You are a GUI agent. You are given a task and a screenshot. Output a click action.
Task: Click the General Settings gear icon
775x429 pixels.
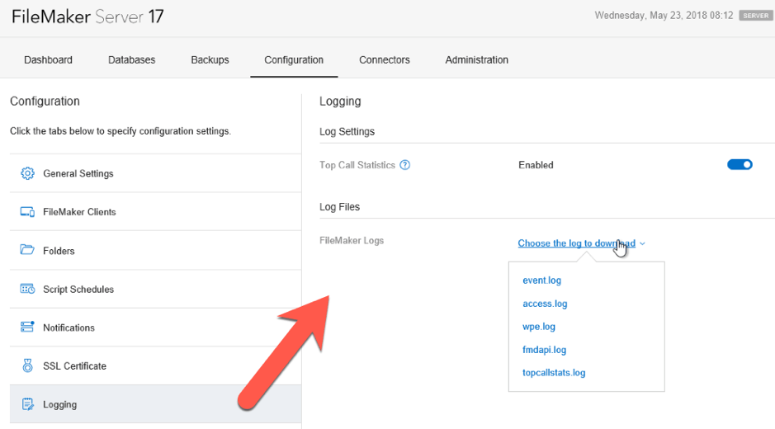[x=27, y=173]
